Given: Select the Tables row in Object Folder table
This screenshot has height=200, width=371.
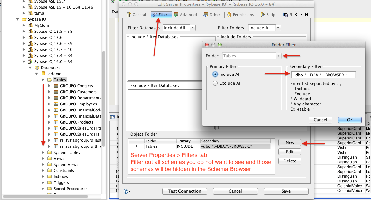Looking at the screenshot, I should [x=200, y=146].
